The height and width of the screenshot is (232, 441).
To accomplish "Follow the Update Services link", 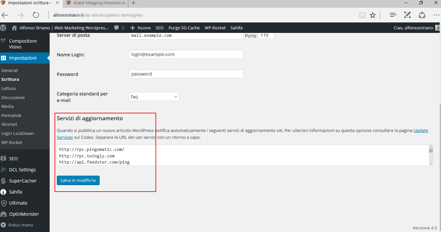I will (421, 130).
